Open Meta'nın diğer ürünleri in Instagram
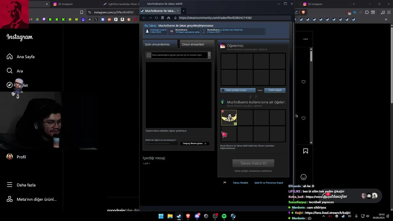The height and width of the screenshot is (221, 393). [32, 199]
